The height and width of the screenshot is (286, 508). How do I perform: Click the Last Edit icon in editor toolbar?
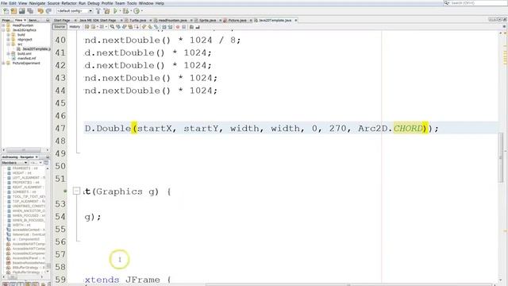tap(87, 27)
